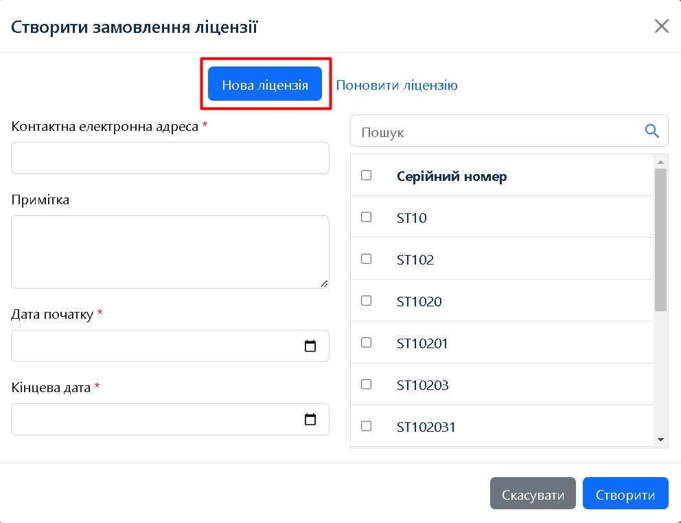Open calendar picker for Кінцева дата
681x523 pixels.
pyautogui.click(x=310, y=419)
